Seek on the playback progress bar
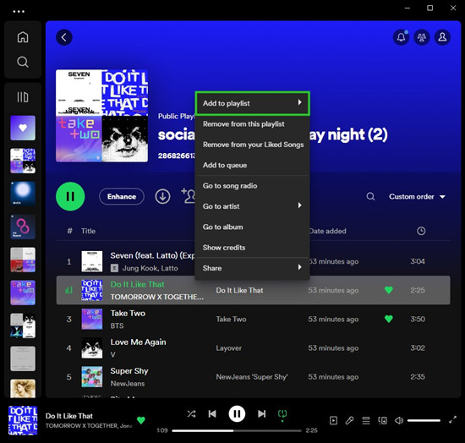This screenshot has height=443, width=465. (237, 430)
